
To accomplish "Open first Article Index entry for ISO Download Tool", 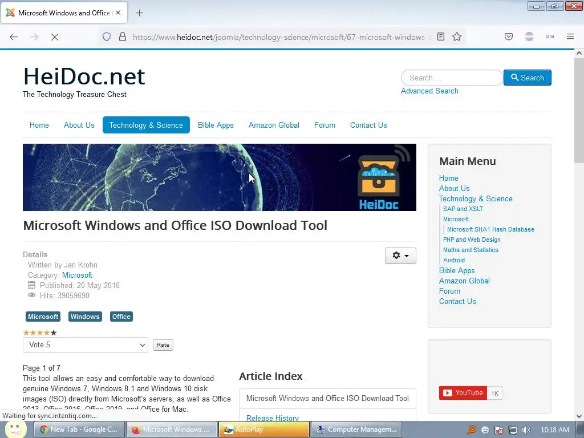I will coord(327,398).
